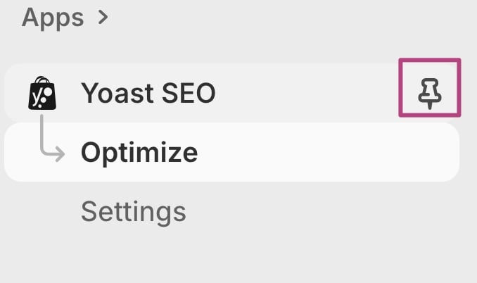Click the arrow right of Apps
This screenshot has height=283, width=477.
[x=103, y=17]
